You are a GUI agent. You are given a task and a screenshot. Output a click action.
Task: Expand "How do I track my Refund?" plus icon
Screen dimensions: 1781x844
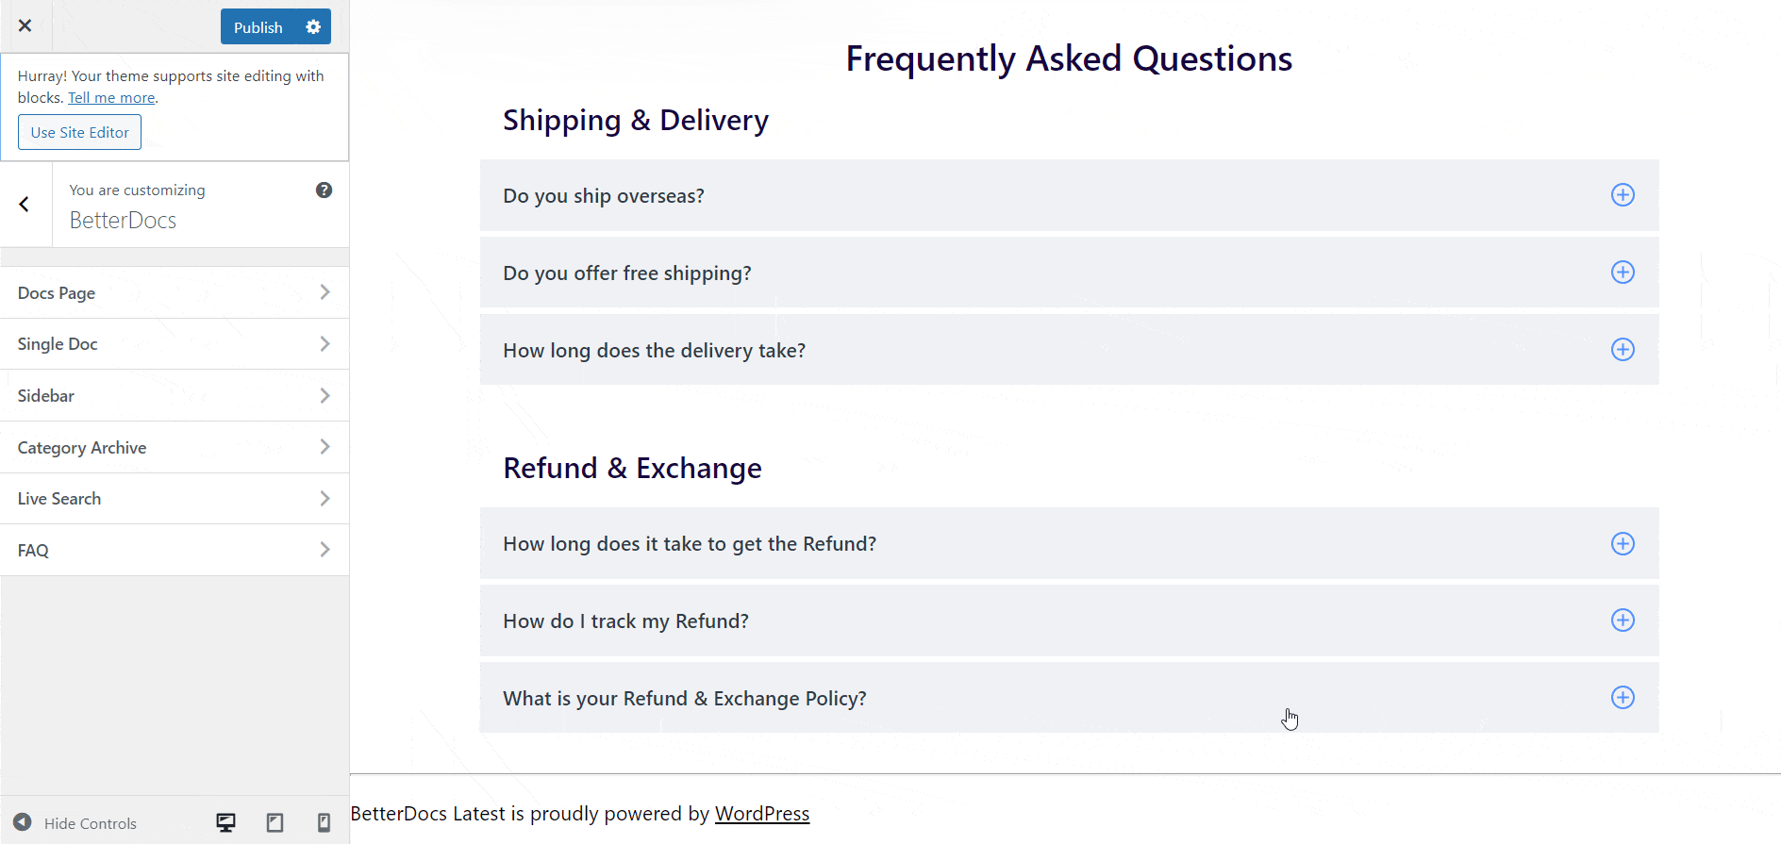(1623, 621)
